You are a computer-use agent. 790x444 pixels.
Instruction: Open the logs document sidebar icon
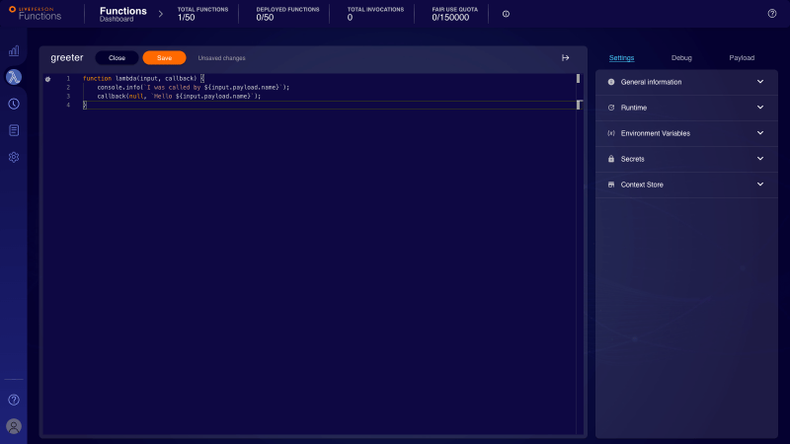(x=14, y=130)
